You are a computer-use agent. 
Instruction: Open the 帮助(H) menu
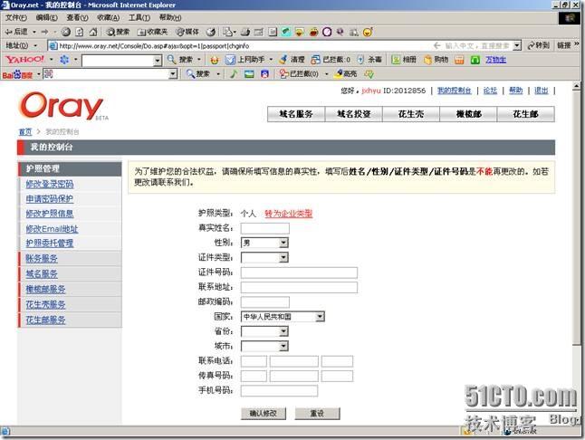pos(170,17)
